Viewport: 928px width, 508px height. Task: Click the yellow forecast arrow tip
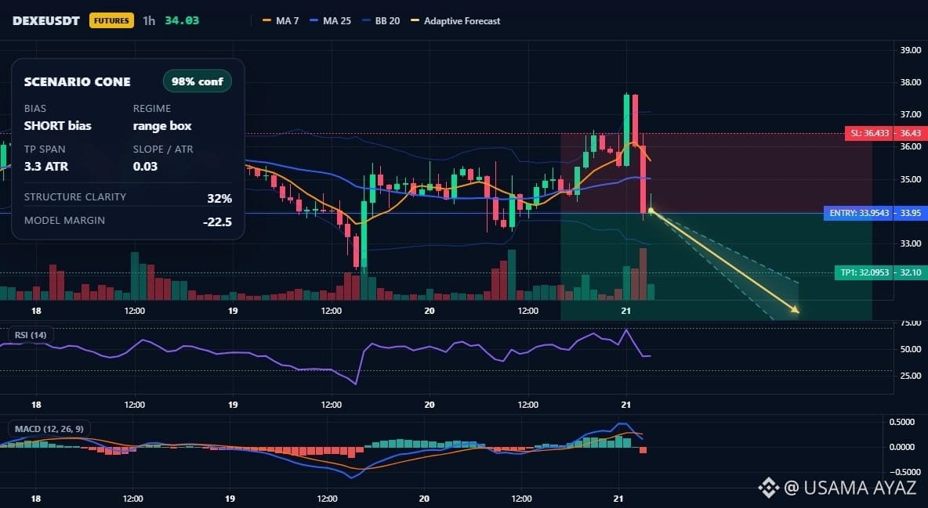[x=796, y=309]
